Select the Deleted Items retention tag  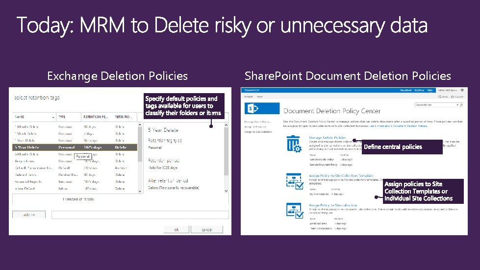click(75, 175)
